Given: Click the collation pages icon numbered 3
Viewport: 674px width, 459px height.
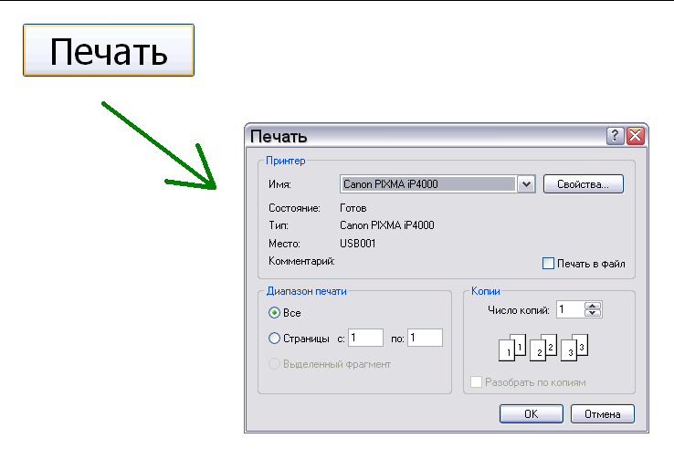Looking at the screenshot, I should click(575, 348).
